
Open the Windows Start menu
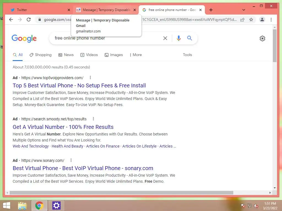(x=7, y=206)
